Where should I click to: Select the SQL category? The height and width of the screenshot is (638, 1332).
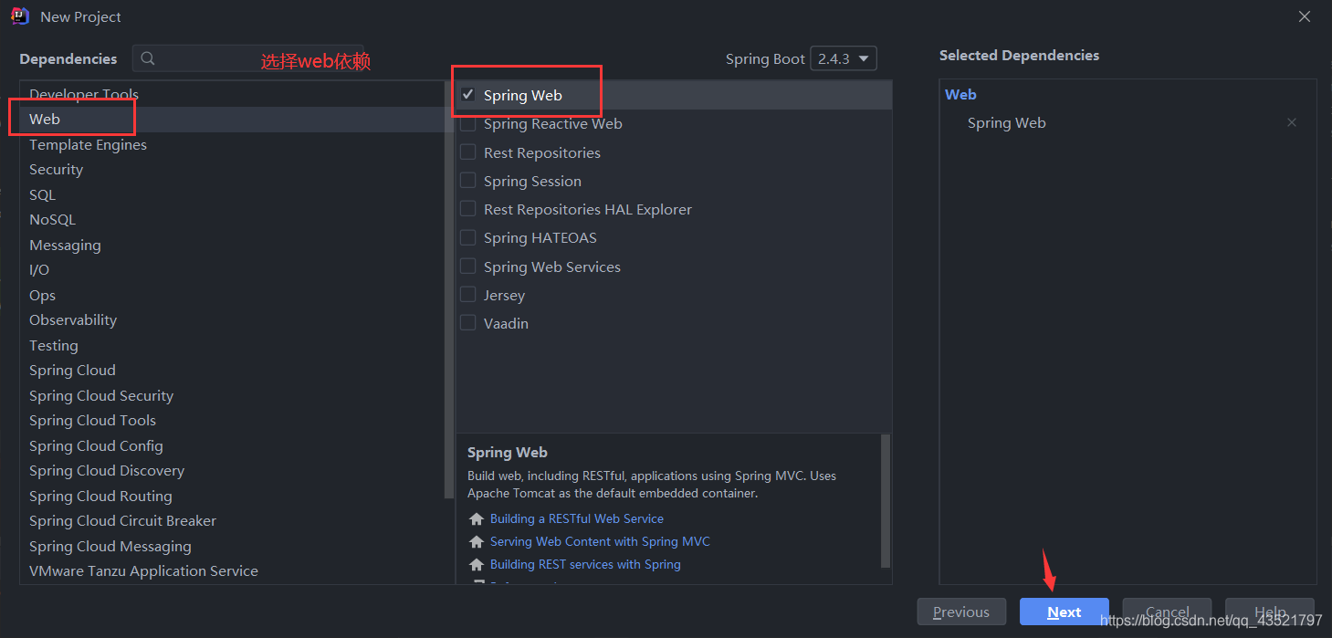tap(232, 194)
